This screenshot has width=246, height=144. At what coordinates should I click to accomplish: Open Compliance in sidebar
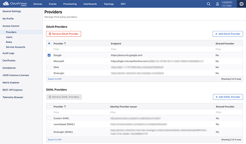pos(9,68)
